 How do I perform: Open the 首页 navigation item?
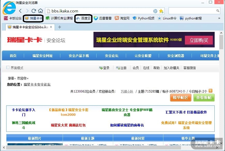[x=13, y=56]
